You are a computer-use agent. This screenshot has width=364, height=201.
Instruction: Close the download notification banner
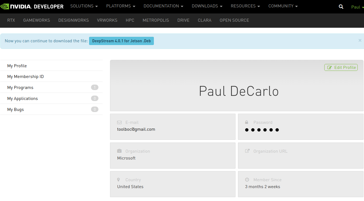360,40
